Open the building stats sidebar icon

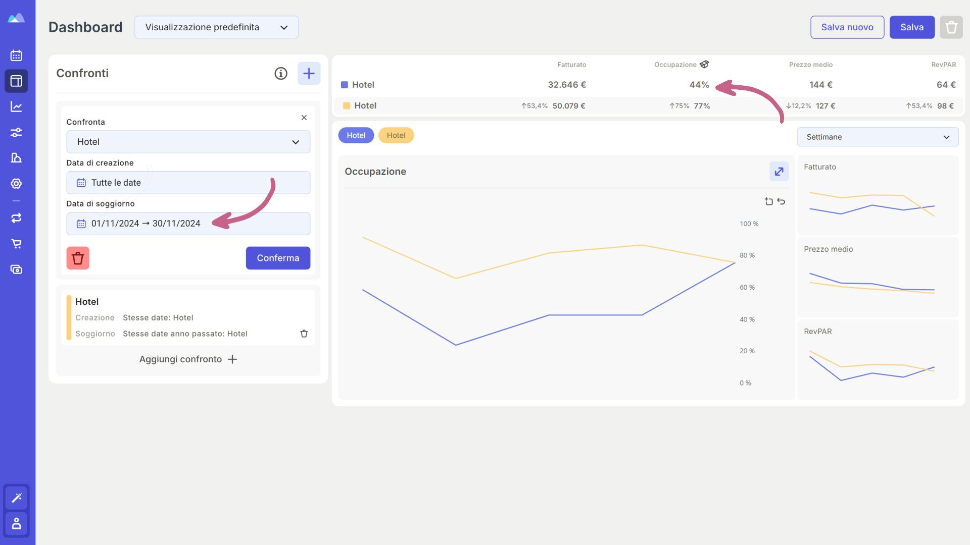point(16,158)
